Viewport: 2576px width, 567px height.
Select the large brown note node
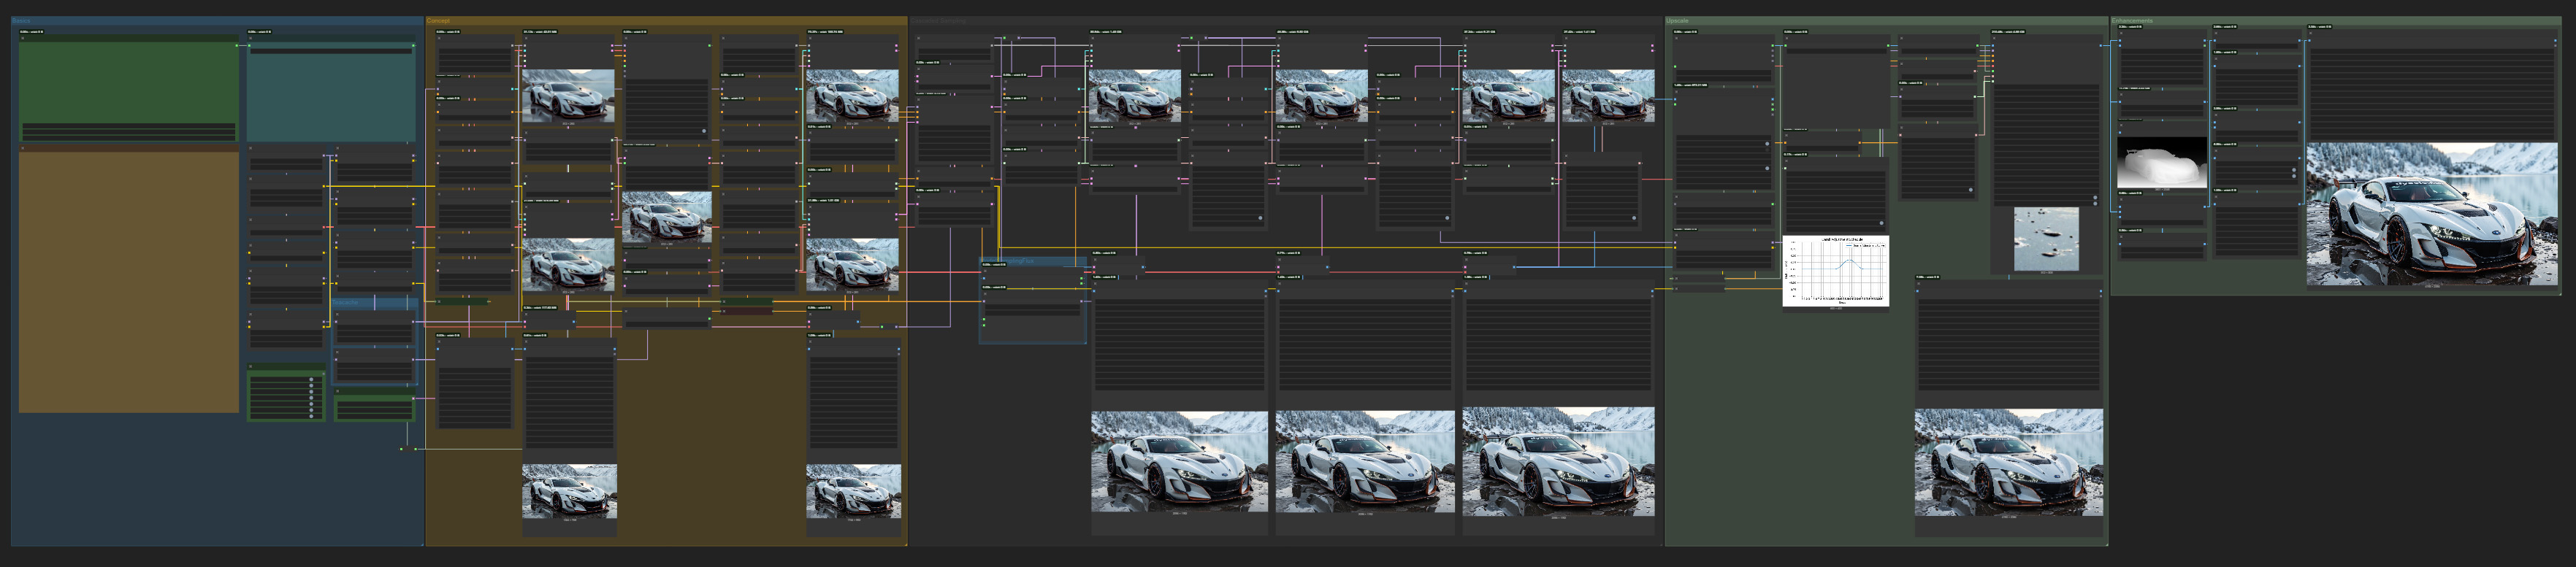tap(128, 280)
